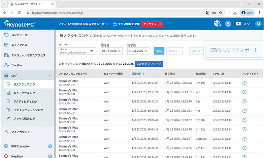Open Google Translate icon in address bar
Image resolution: width=264 pixels, height=158 pixels.
click(x=208, y=13)
